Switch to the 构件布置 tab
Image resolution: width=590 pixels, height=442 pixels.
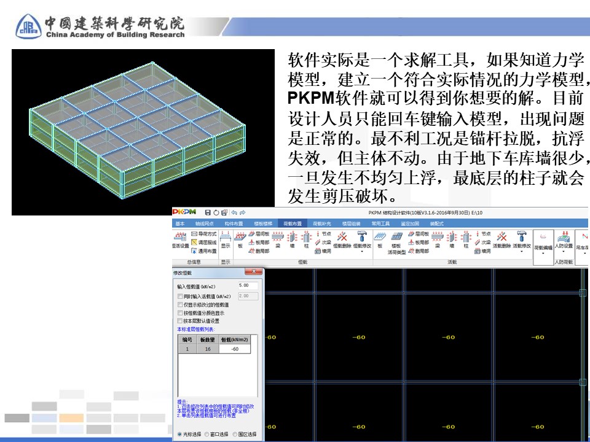pos(234,223)
